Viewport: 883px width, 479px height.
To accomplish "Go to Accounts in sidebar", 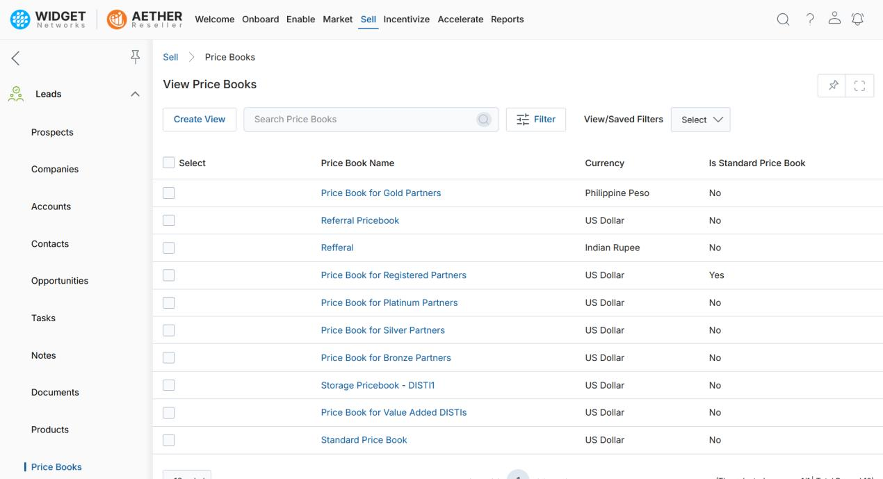I will 51,206.
